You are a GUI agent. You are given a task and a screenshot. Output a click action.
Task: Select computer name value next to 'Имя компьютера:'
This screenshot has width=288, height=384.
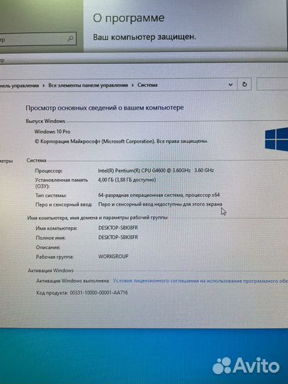click(118, 228)
